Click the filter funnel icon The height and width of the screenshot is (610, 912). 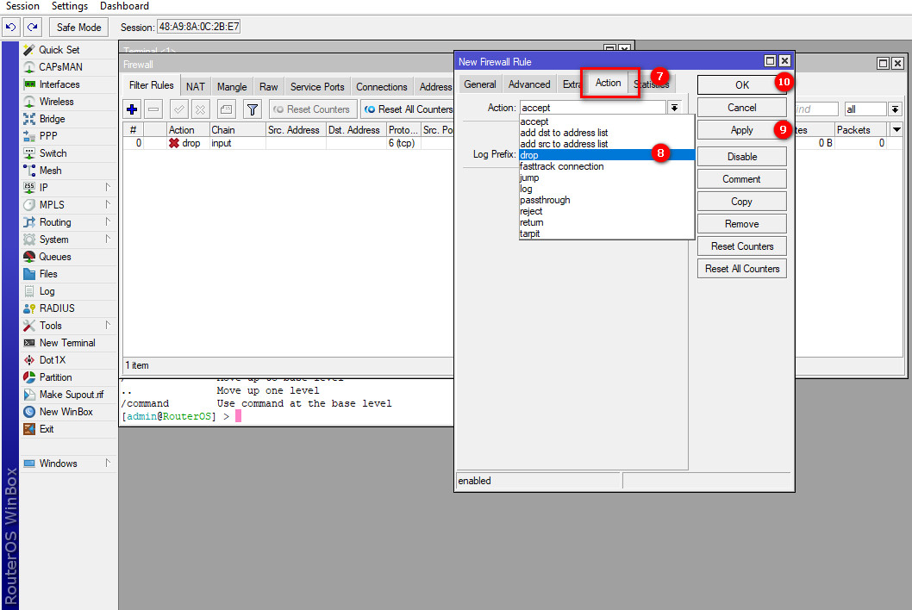252,109
